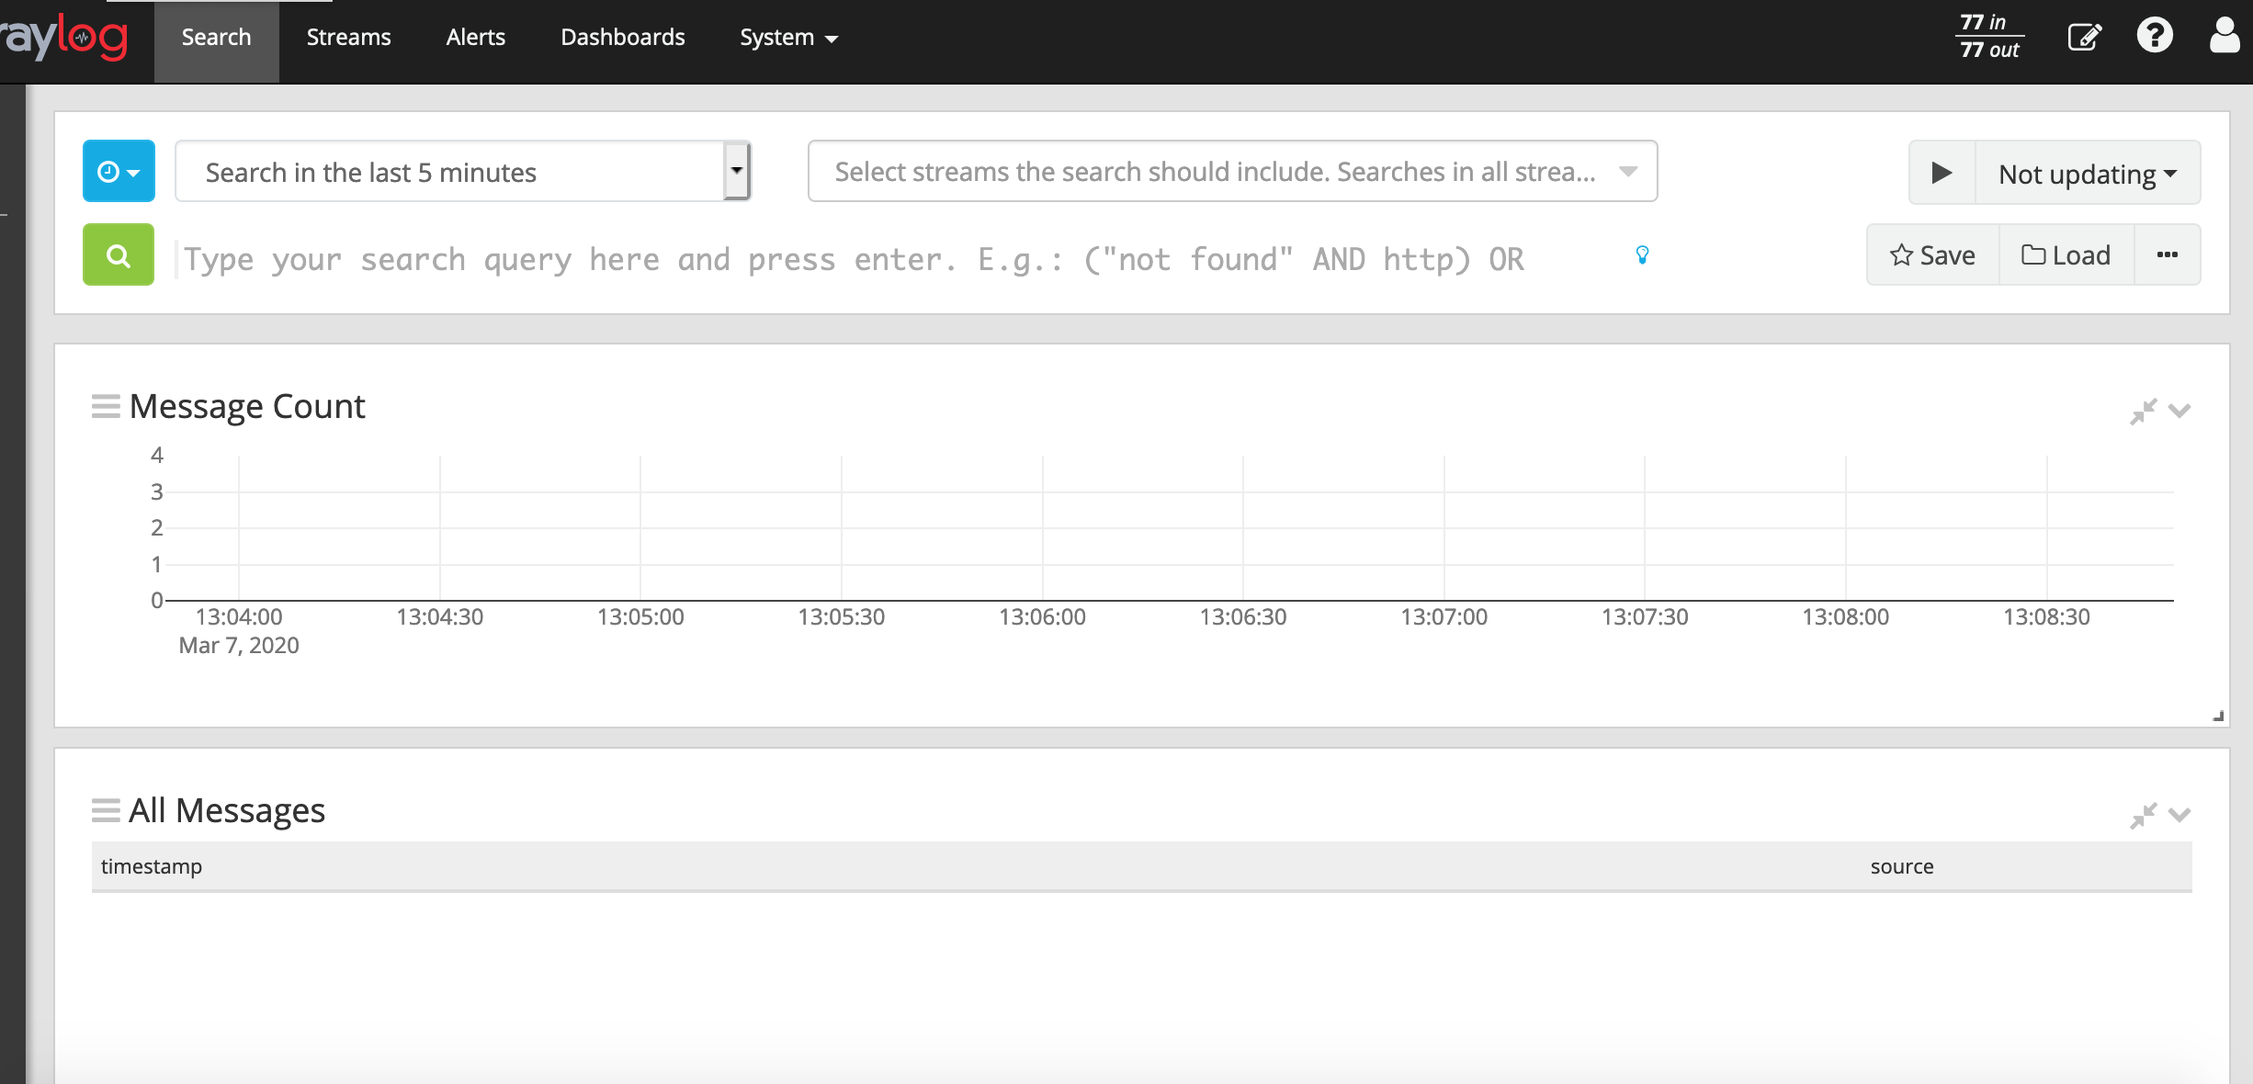Expand the Message Count widget actions chevron
The image size is (2253, 1084).
pos(2179,412)
